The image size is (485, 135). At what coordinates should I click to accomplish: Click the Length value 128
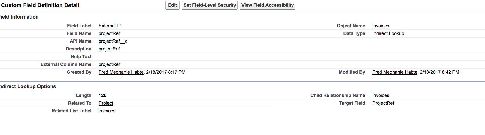103,95
